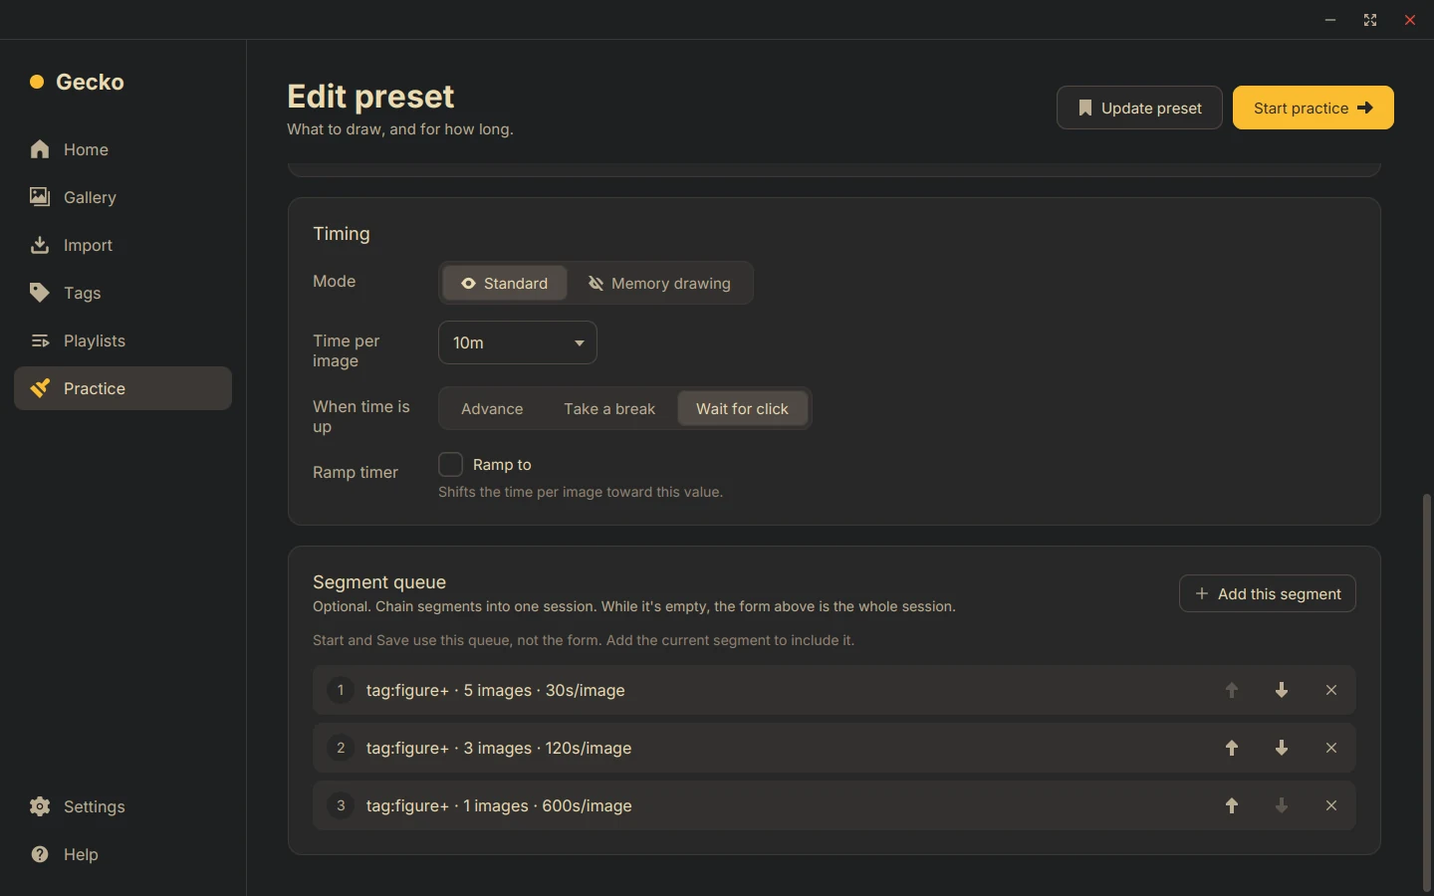This screenshot has height=896, width=1434.
Task: Open the Tags section
Action: pos(122,293)
